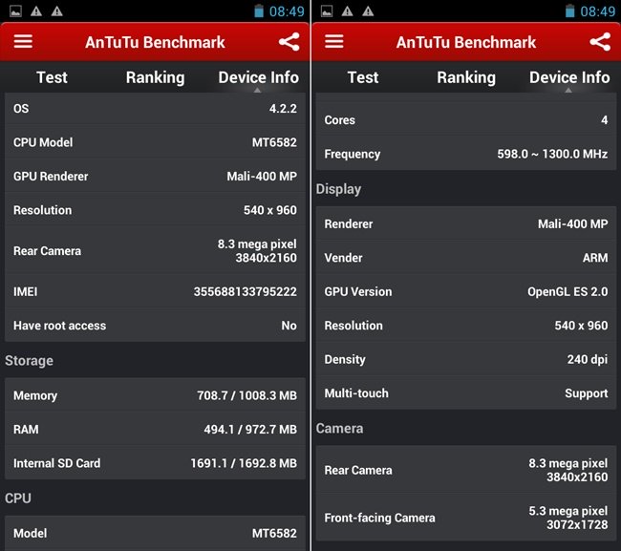Switch to the Test tab on the left screen
Viewport: 621px width, 551px height.
click(x=52, y=77)
